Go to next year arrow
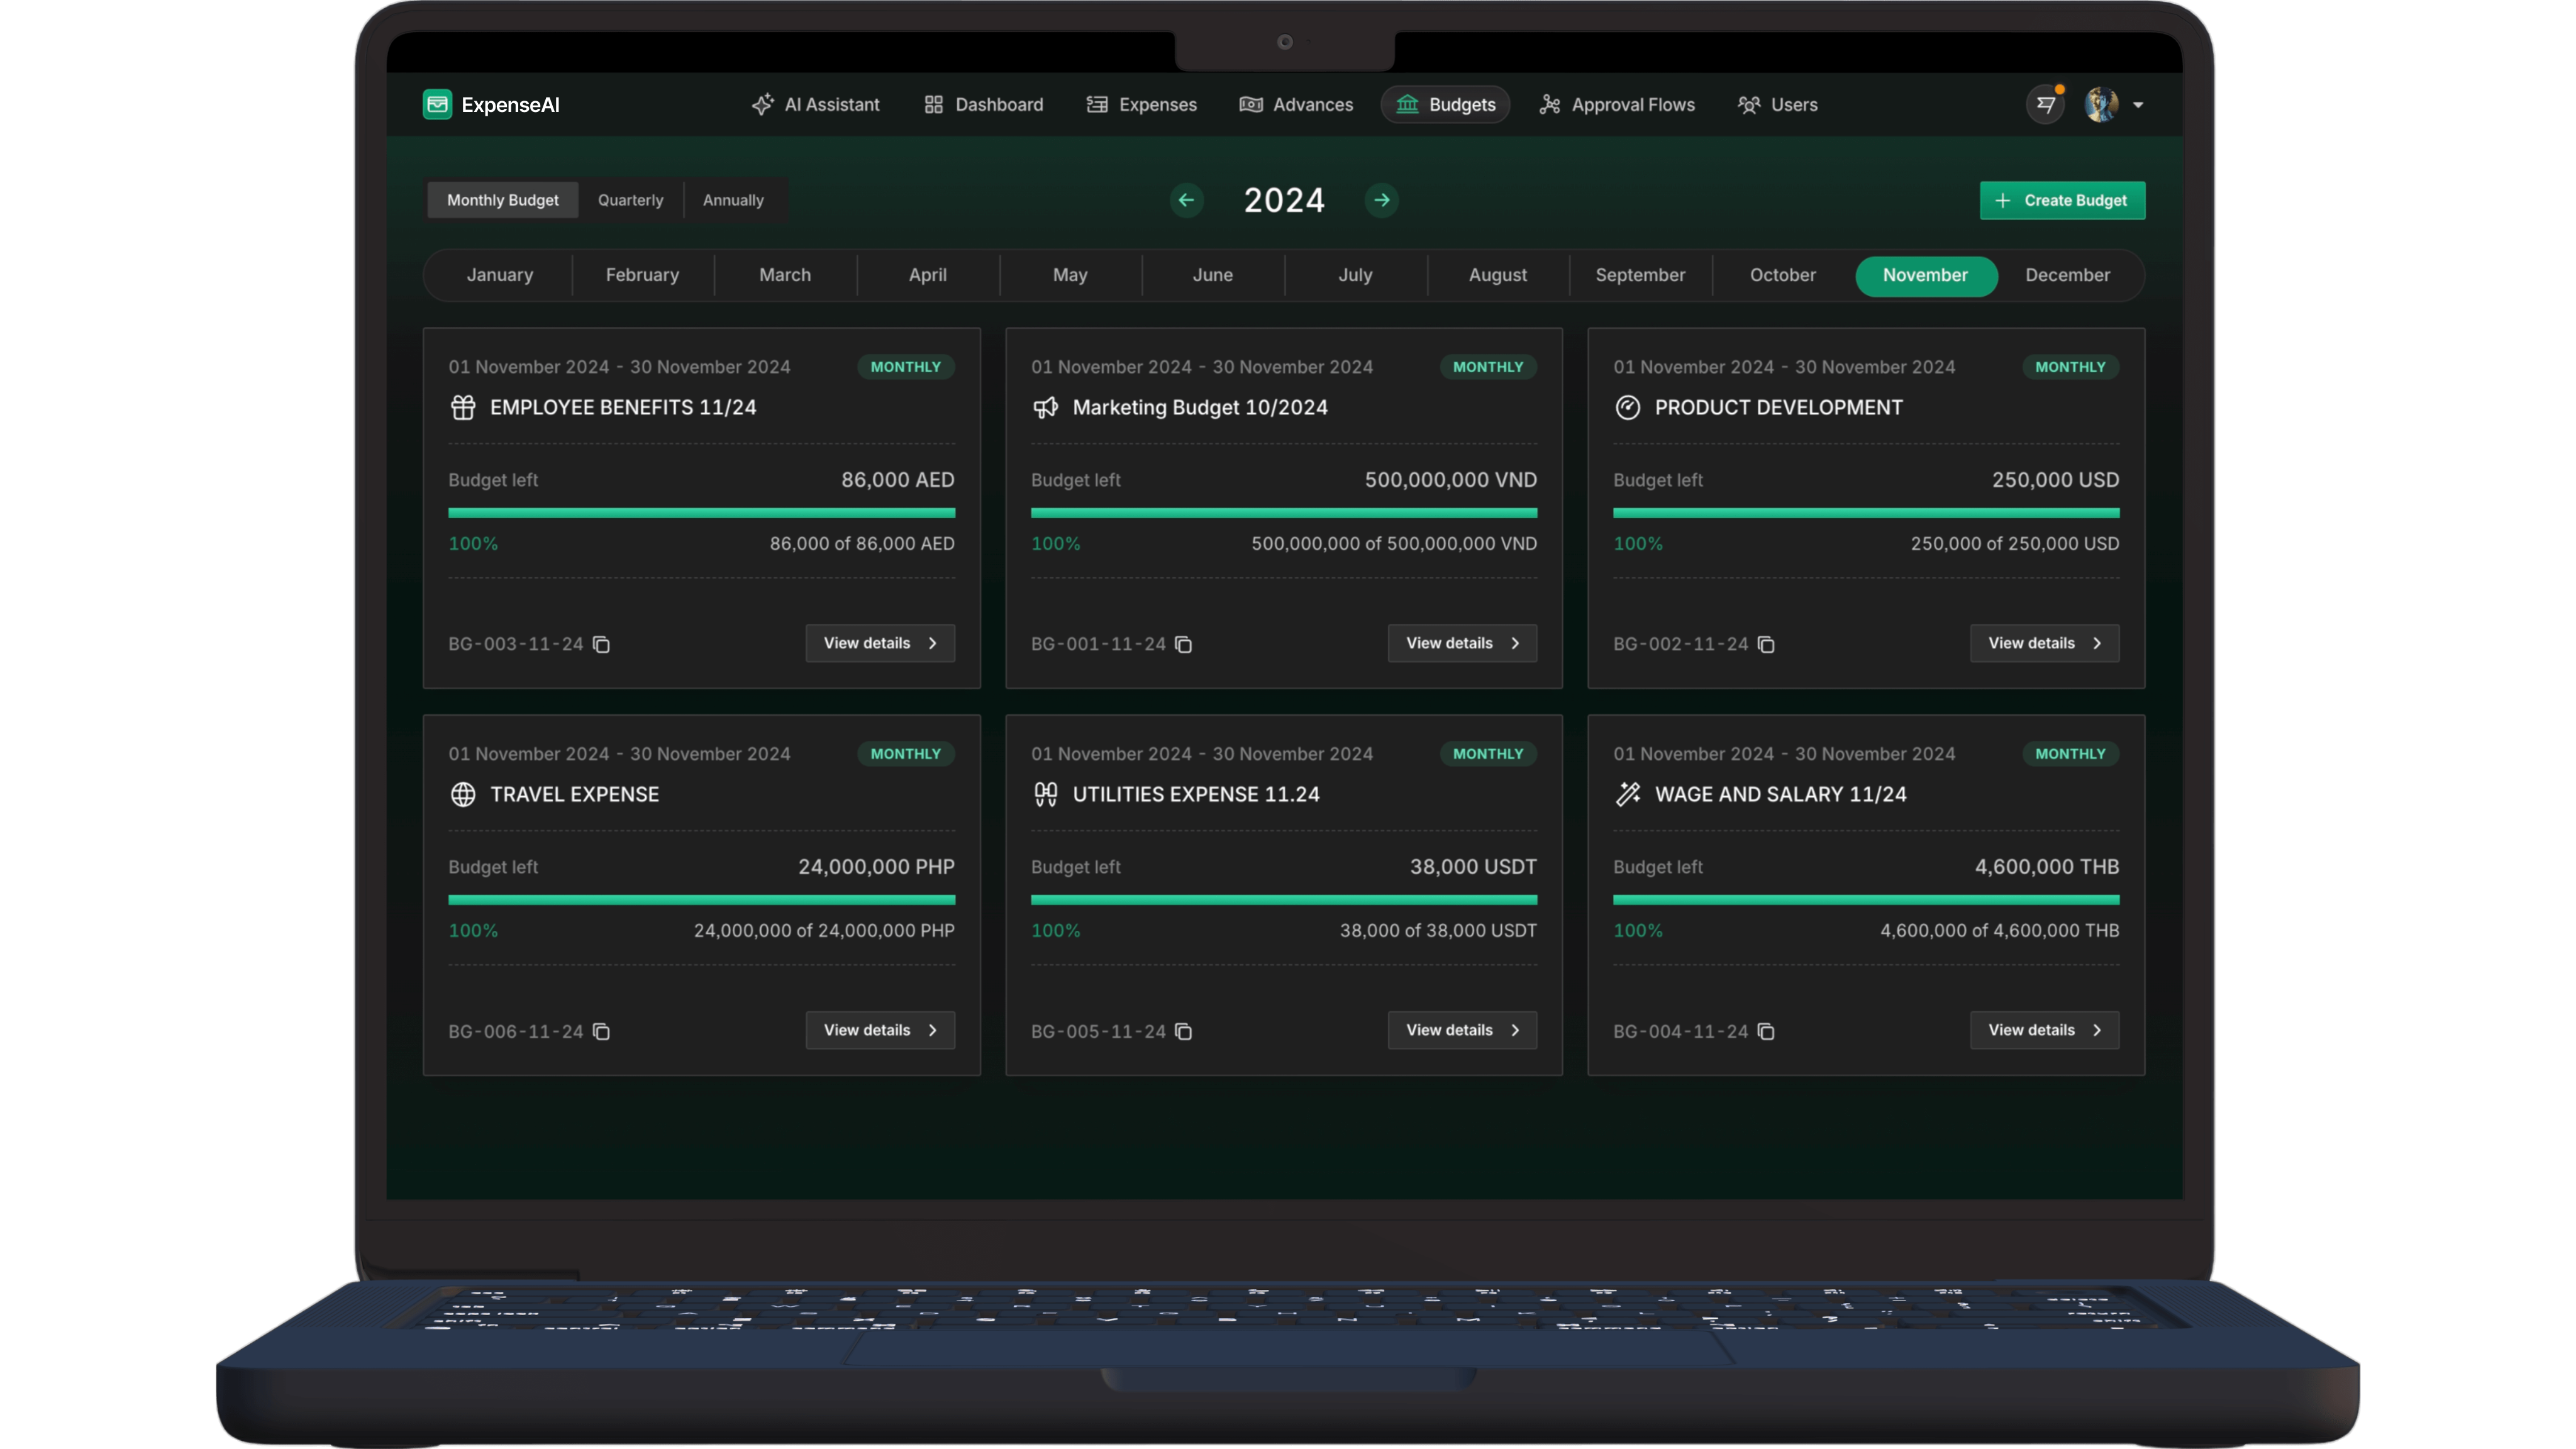Viewport: 2576px width, 1449px height. [1381, 200]
